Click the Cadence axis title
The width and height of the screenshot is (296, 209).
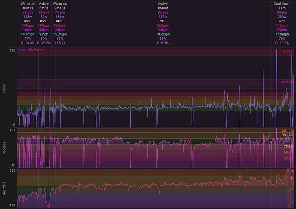point(4,148)
